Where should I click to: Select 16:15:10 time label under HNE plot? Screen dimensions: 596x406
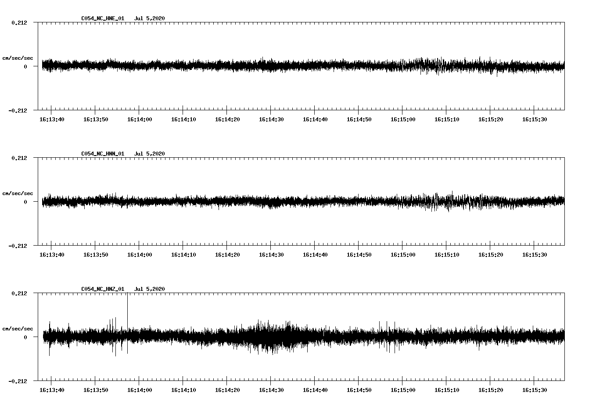tap(447, 120)
